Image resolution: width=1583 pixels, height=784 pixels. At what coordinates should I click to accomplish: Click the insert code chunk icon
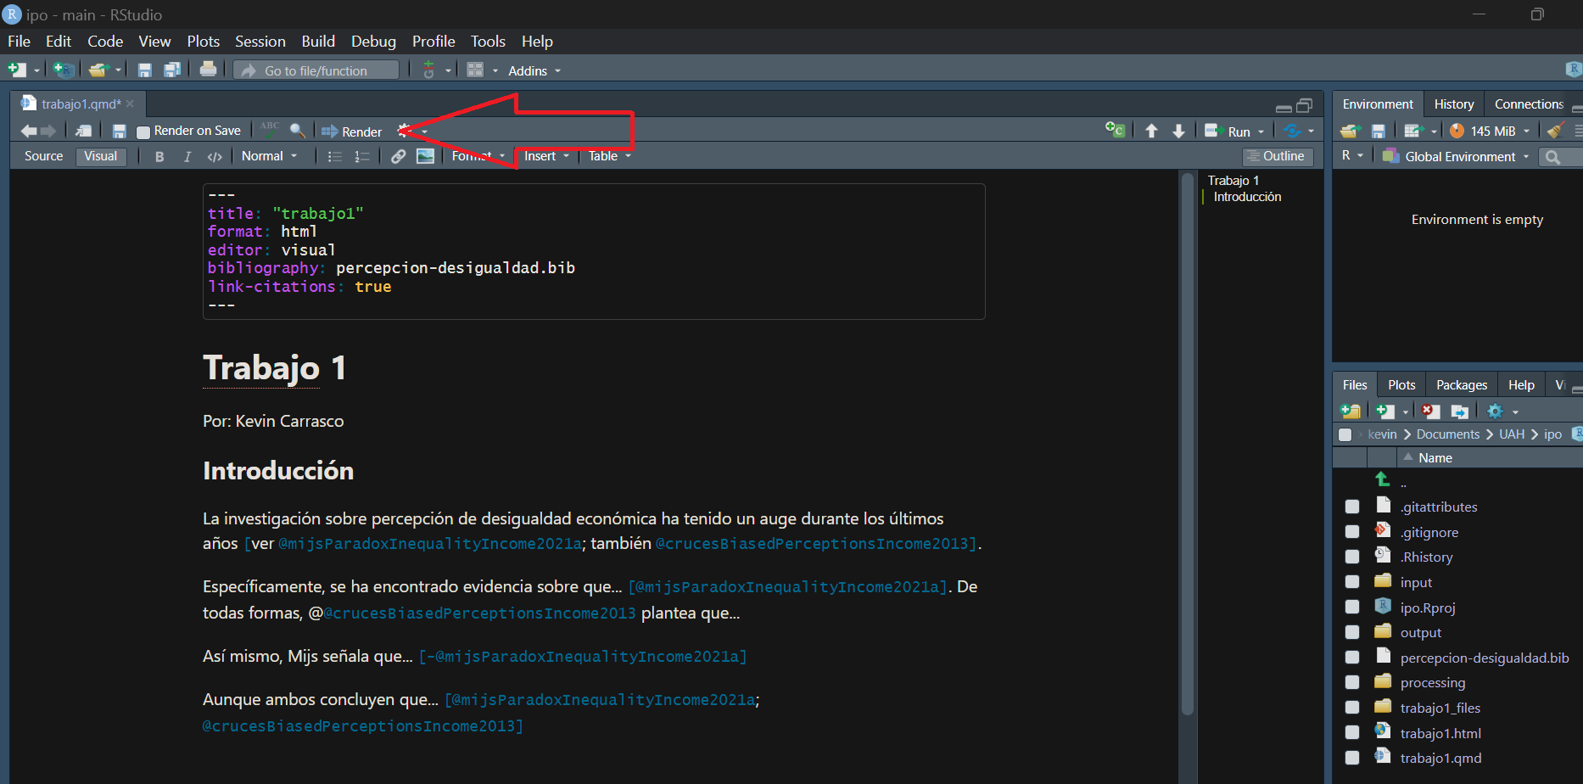click(x=1115, y=130)
